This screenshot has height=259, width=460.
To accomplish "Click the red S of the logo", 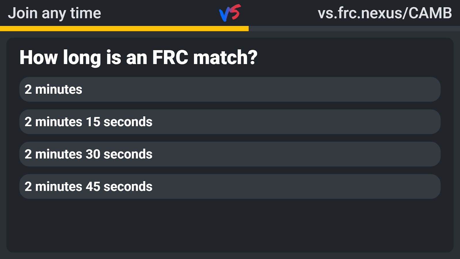I will (236, 12).
